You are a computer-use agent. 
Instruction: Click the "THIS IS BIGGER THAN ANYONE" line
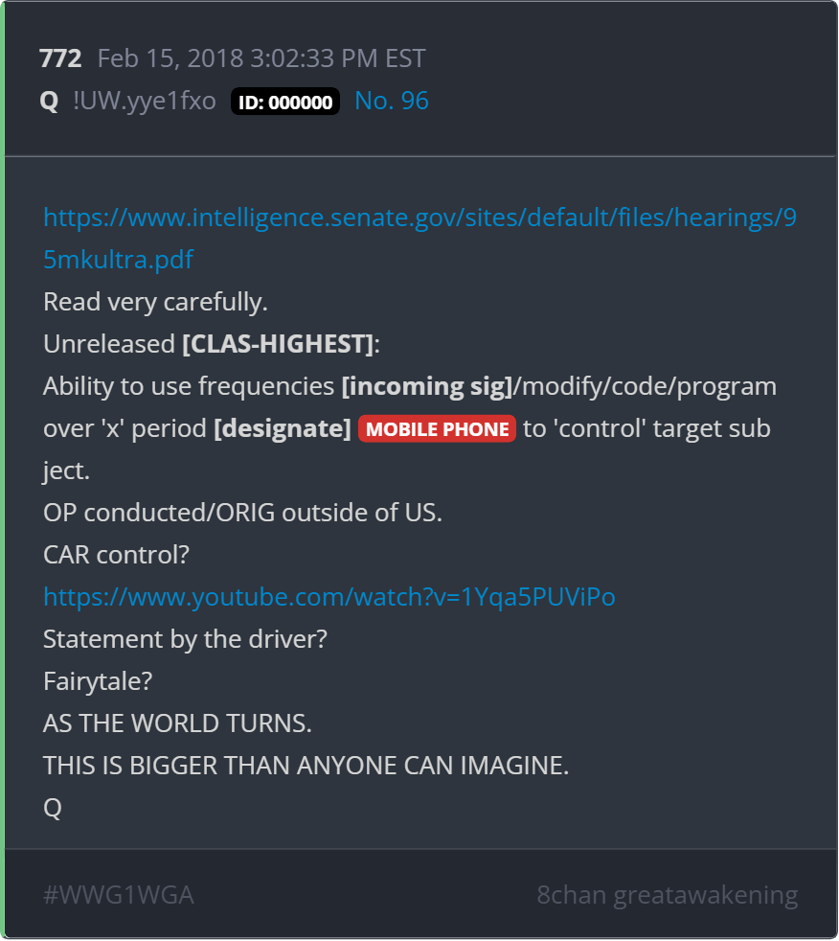click(306, 766)
